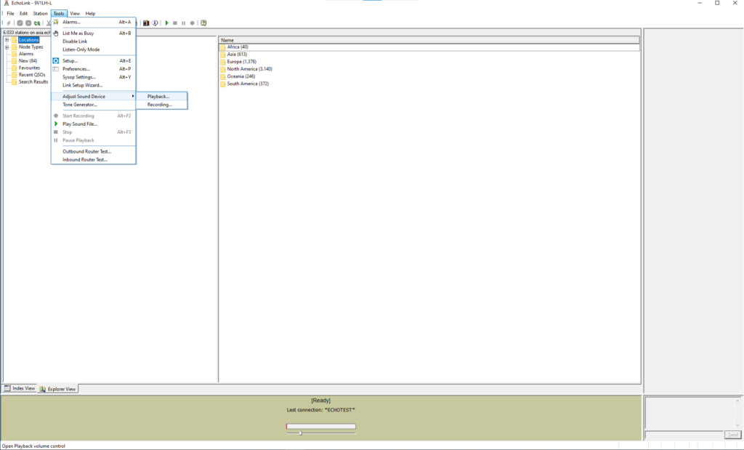Click the volume slider handle below the meter
Screen dimensions: 744x450
(x=300, y=433)
